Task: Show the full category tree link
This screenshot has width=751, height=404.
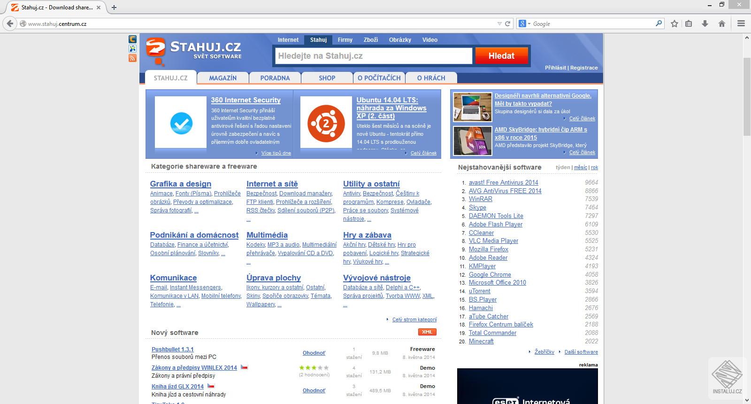Action: [x=414, y=319]
